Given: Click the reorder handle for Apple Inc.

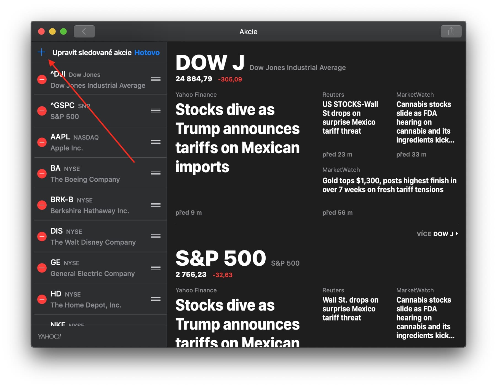Looking at the screenshot, I should tap(156, 142).
